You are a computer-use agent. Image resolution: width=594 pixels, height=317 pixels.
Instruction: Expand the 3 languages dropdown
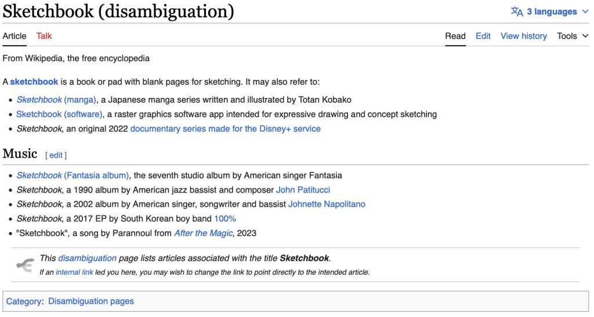[551, 12]
